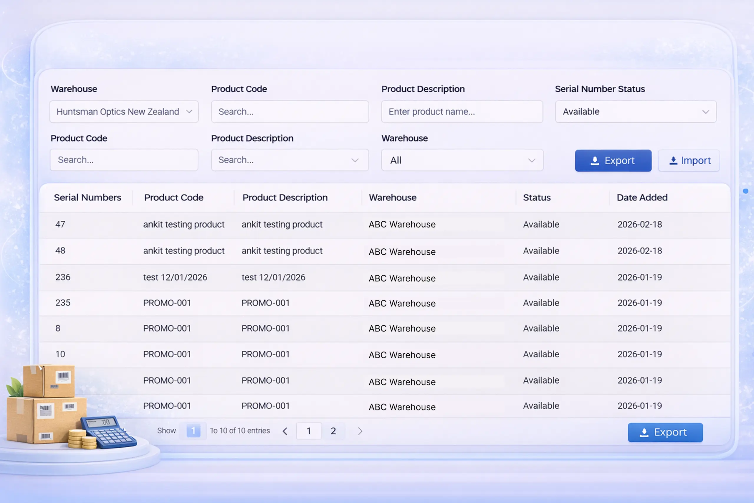Open the Huntsman Optics New Zealand warehouse dropdown
This screenshot has height=503, width=754.
click(x=124, y=112)
